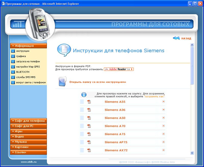Image resolution: width=204 pixels, height=167 pixels.
Task: Open the Siemens AP75 manual link
Action: point(116,142)
